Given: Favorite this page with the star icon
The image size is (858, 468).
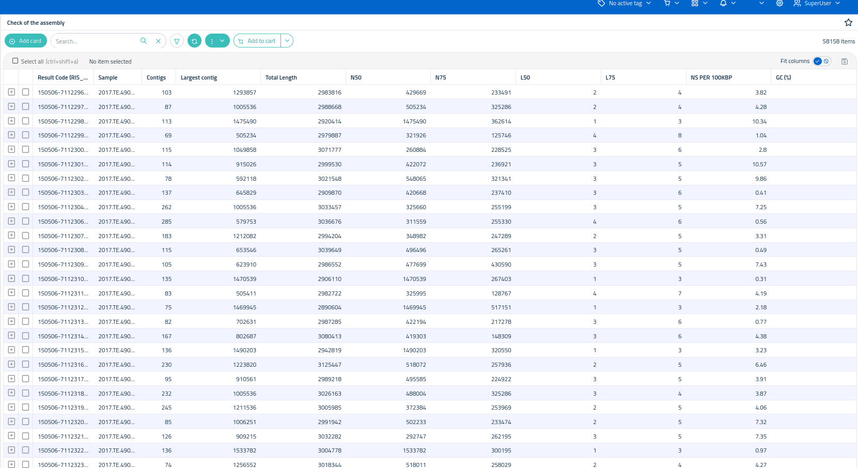Looking at the screenshot, I should (848, 22).
